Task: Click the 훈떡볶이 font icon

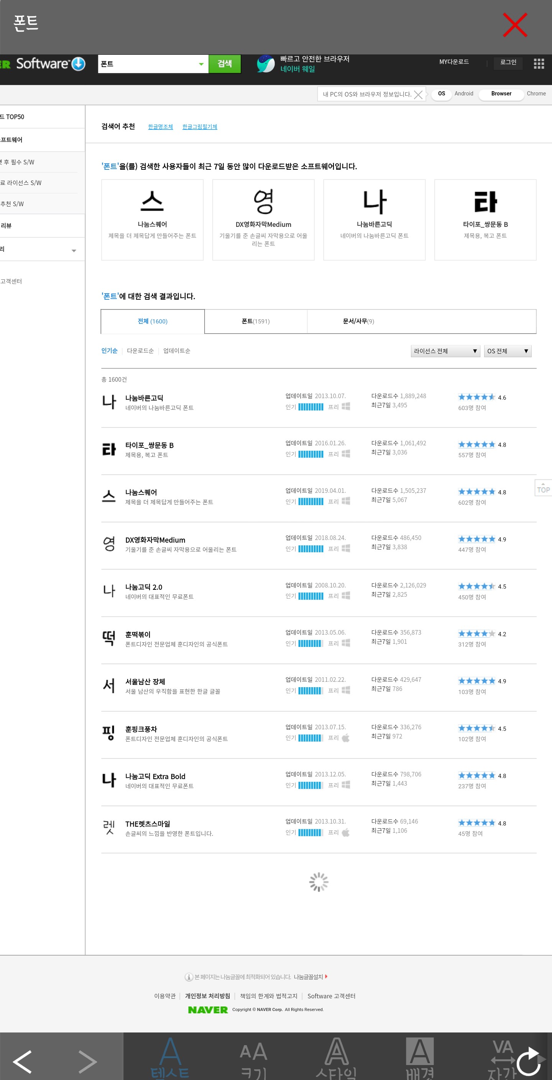Action: pyautogui.click(x=109, y=638)
